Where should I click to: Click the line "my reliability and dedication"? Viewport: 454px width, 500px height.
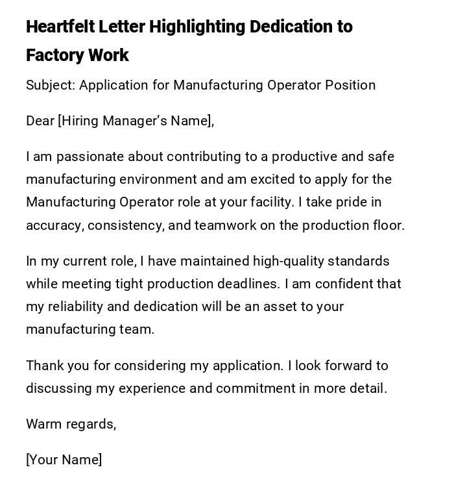[185, 306]
